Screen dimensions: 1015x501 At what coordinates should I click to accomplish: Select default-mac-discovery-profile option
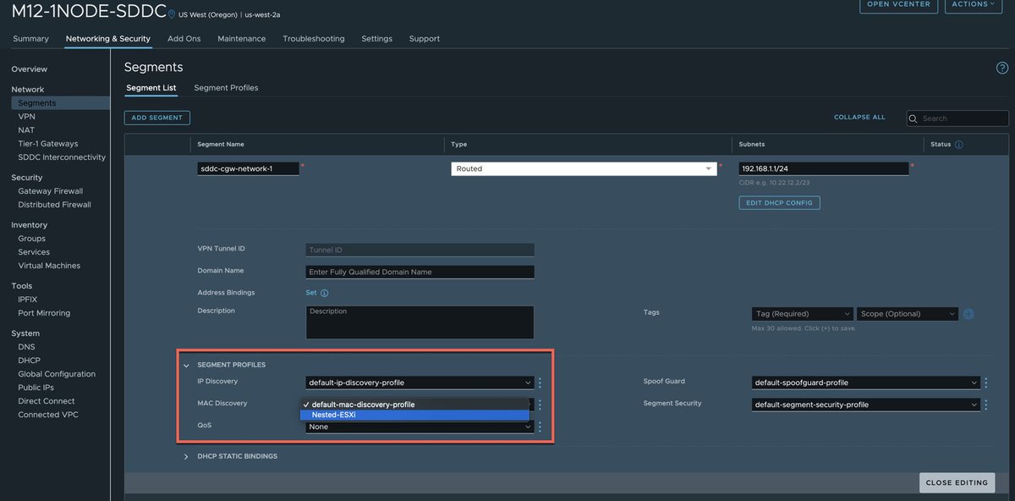coord(414,405)
